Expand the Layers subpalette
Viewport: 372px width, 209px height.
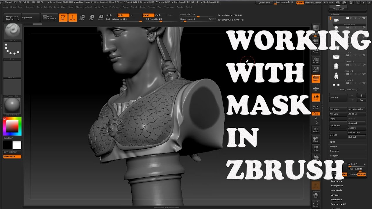335,195
